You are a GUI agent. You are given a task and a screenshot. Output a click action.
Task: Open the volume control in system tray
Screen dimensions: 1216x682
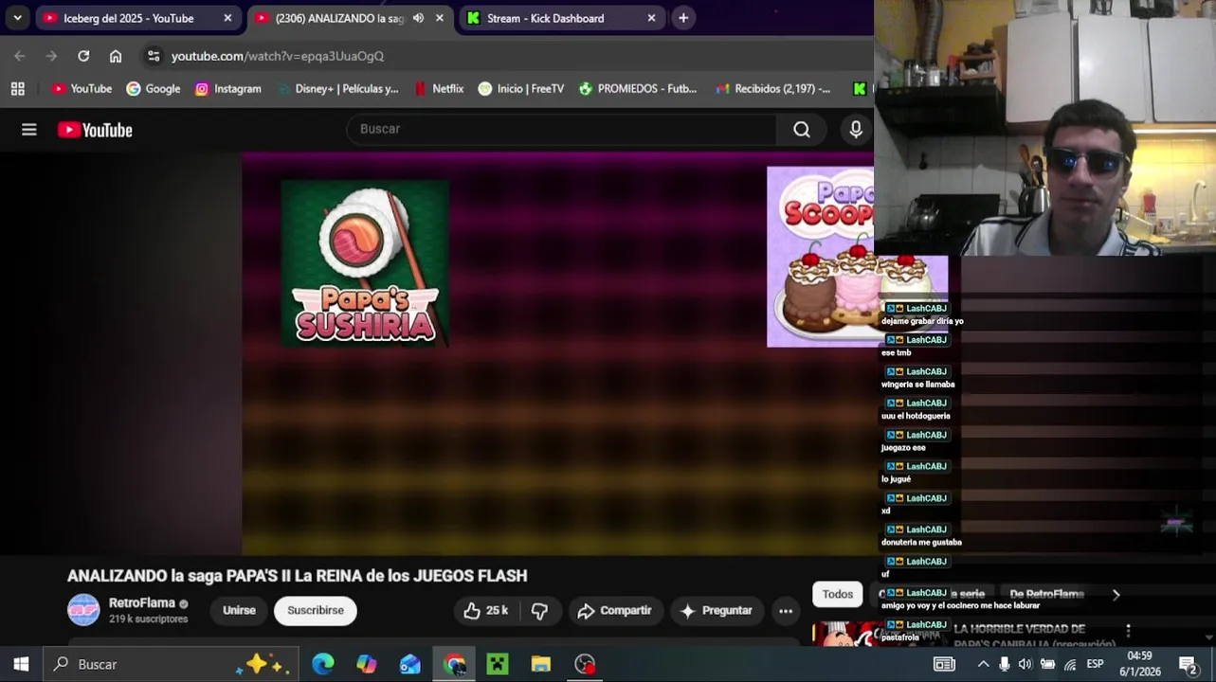point(1025,664)
